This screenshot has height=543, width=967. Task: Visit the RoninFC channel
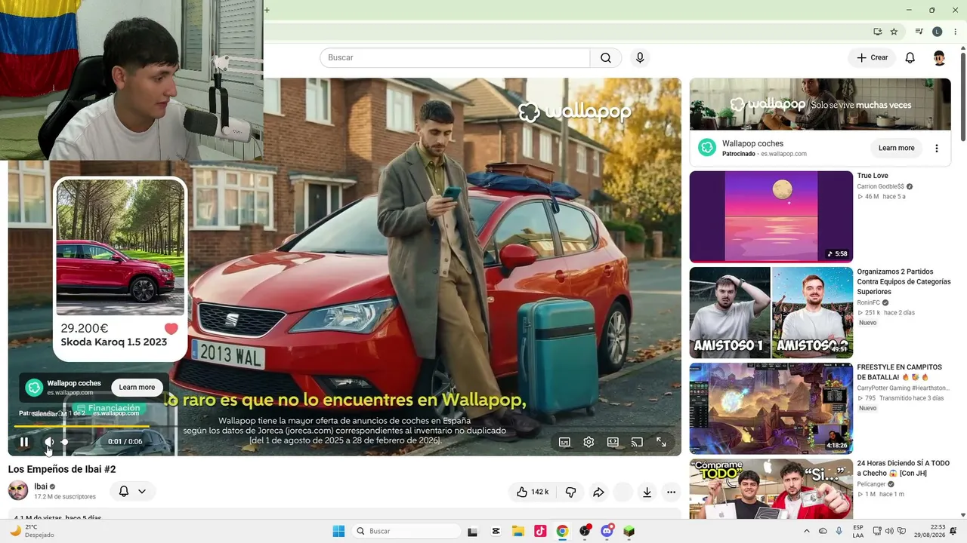pos(869,302)
